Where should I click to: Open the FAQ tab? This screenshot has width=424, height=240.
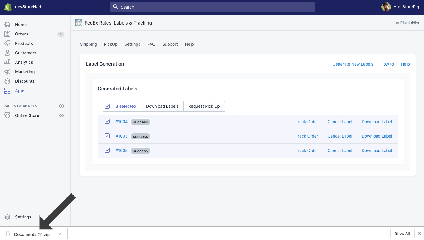151,44
